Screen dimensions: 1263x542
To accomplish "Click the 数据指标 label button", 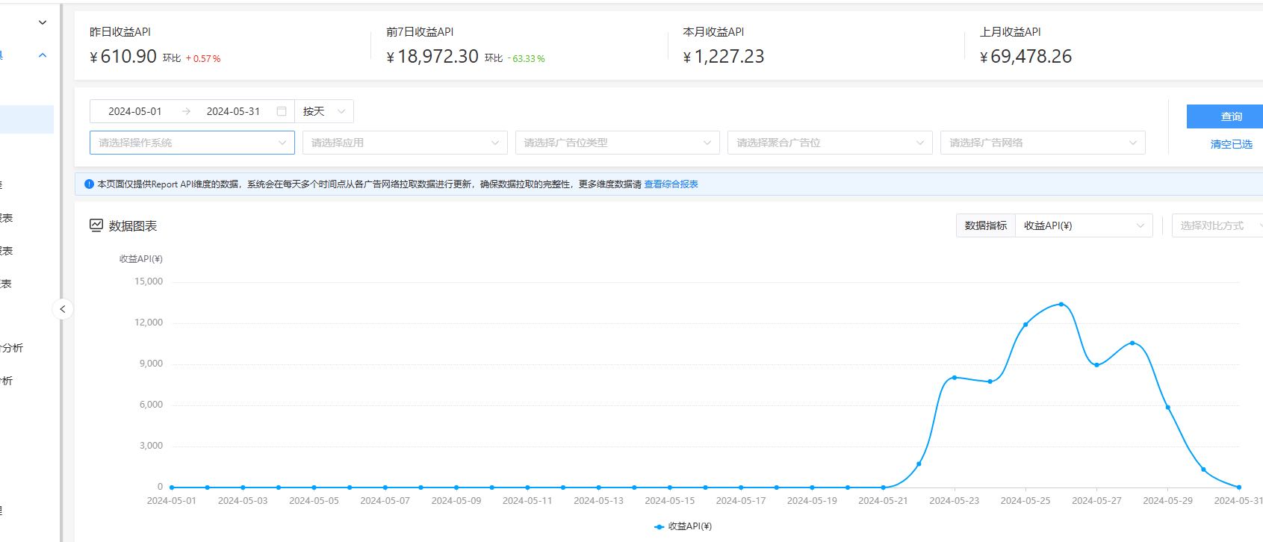I will pos(986,225).
